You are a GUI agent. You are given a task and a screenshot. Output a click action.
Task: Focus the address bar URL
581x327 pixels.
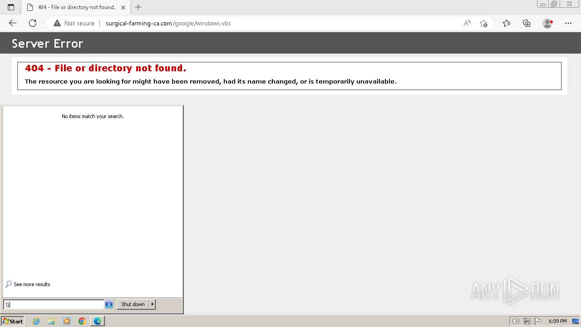click(168, 23)
